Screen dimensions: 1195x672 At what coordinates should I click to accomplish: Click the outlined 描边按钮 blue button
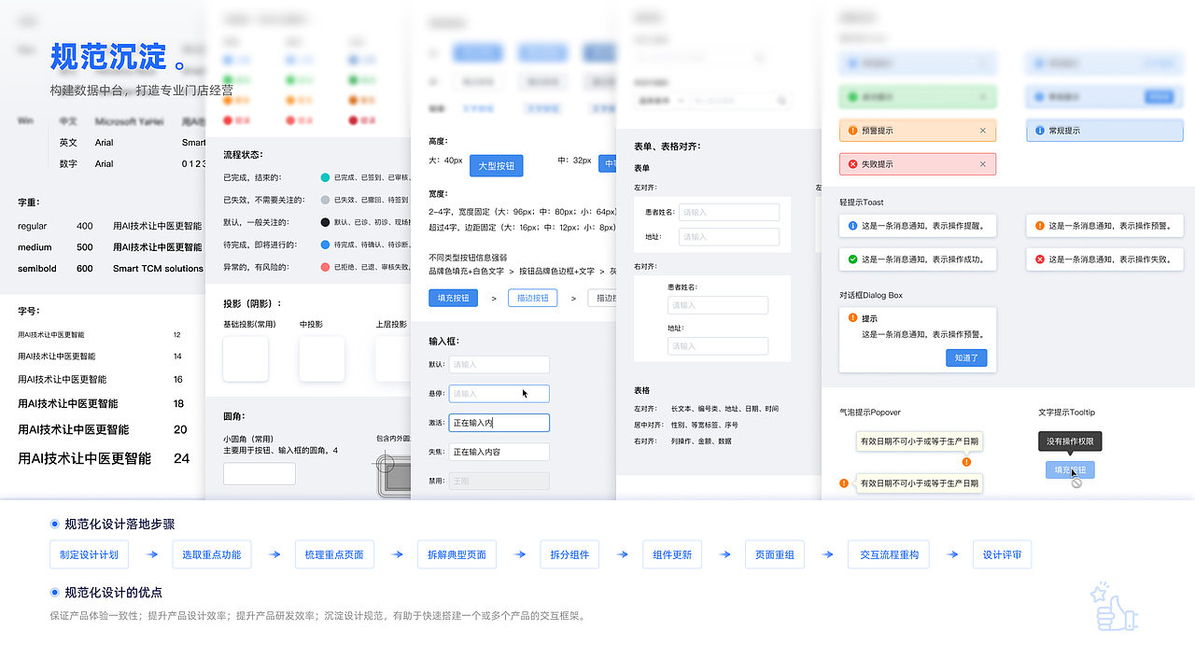coord(533,298)
